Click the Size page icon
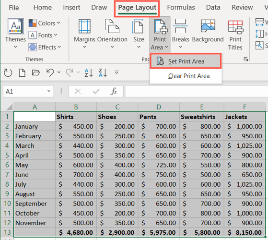The width and height of the screenshot is (268, 240). click(138, 26)
